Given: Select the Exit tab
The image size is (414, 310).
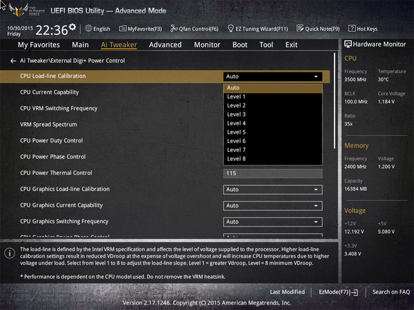Looking at the screenshot, I should pyautogui.click(x=291, y=45).
